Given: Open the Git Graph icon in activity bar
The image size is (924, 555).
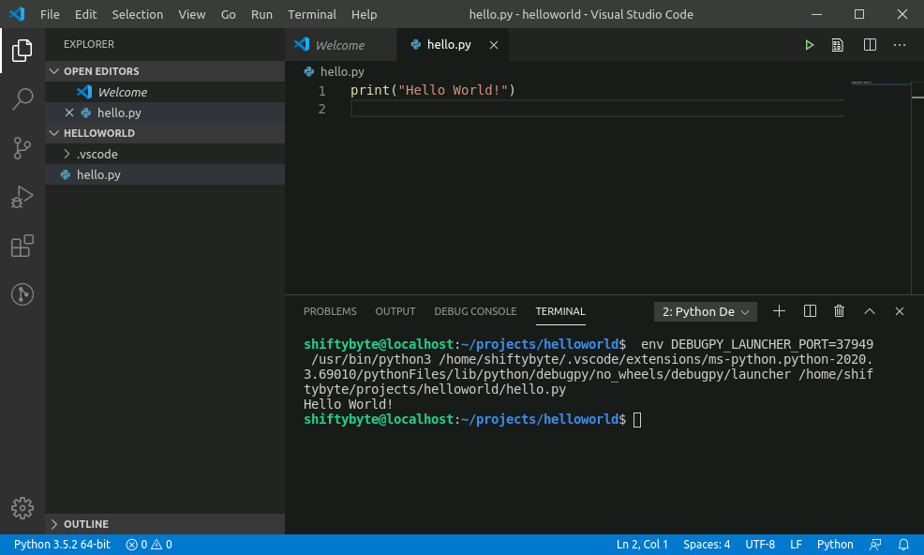Looking at the screenshot, I should [x=22, y=294].
